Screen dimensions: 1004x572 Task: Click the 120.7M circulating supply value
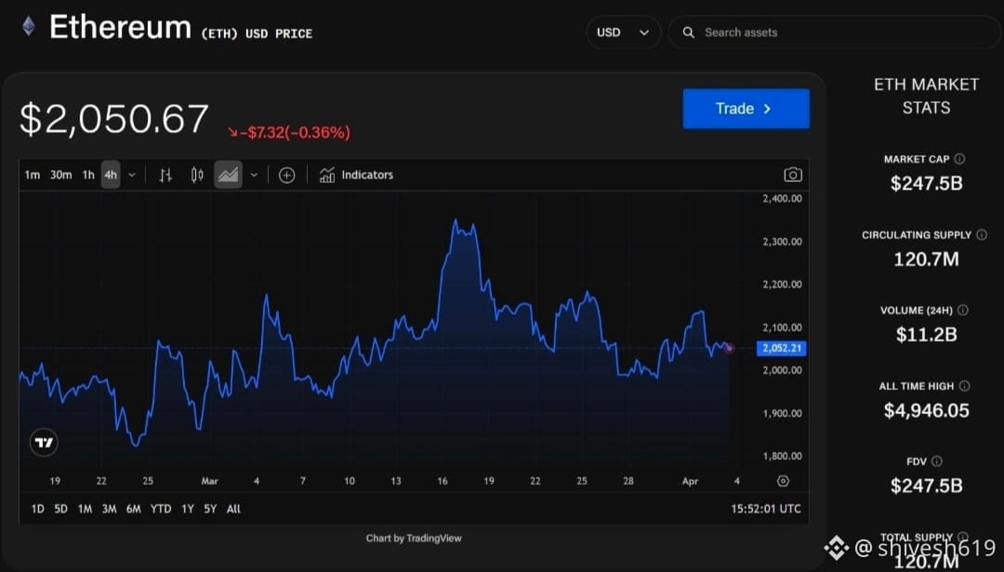coord(927,259)
